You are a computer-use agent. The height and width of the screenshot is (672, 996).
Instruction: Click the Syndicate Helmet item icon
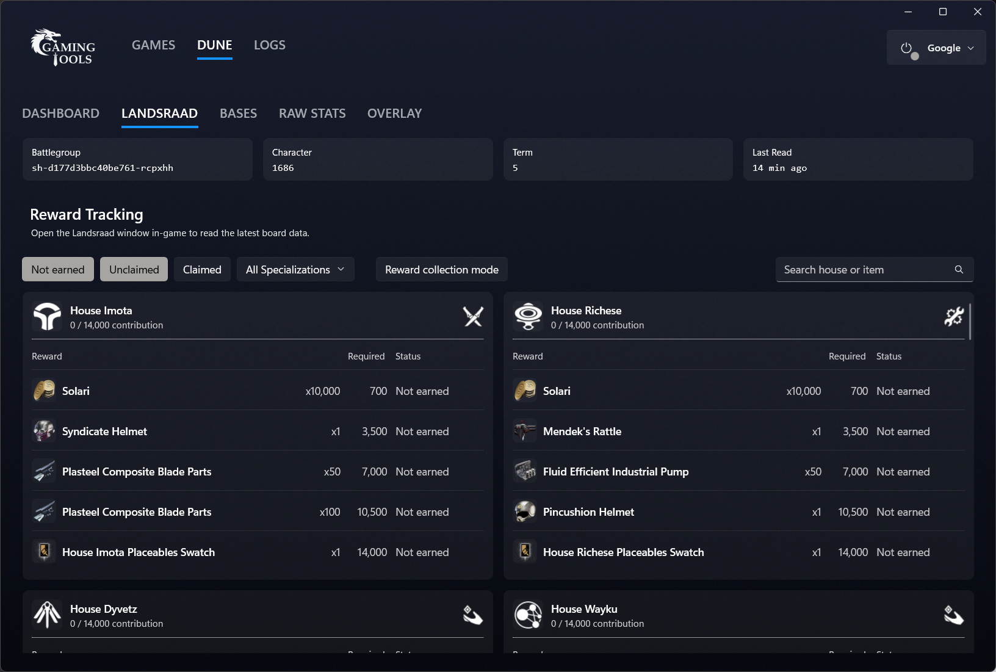[44, 431]
